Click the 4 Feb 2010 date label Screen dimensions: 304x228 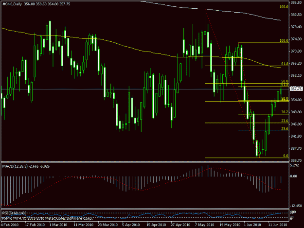[10, 225]
